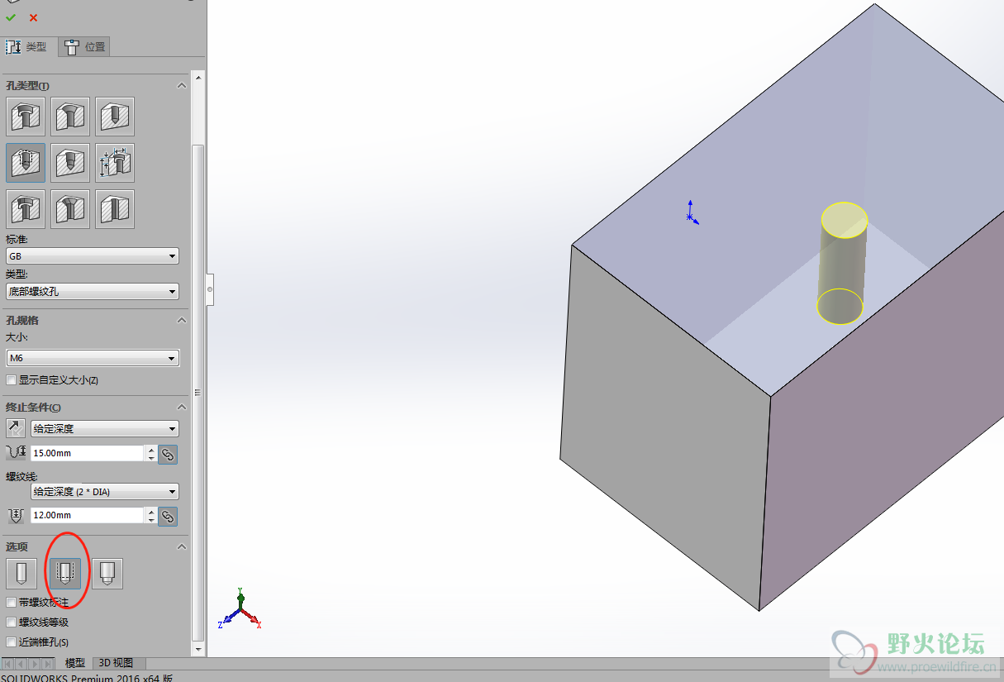This screenshot has width=1004, height=682.
Task: Collapse the 选项 section
Action: (x=182, y=546)
